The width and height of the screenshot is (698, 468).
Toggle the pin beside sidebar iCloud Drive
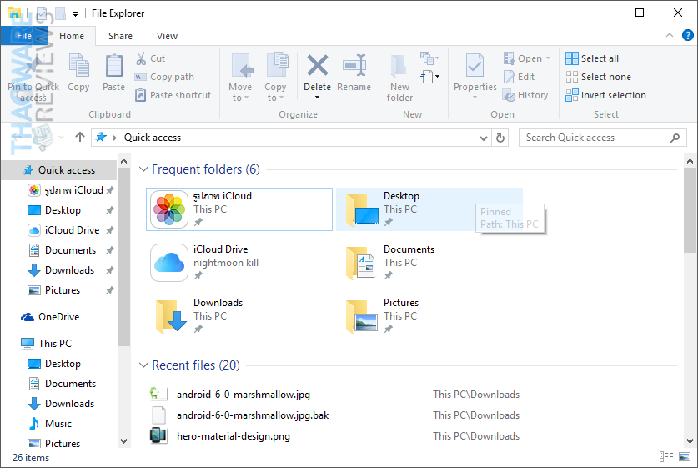click(109, 230)
